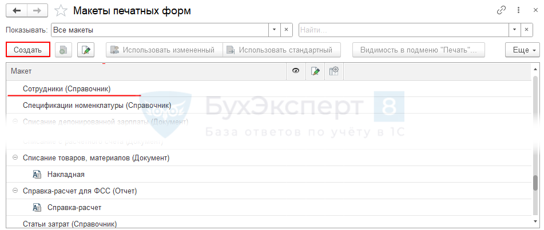Click the Найти search input field

403,29
